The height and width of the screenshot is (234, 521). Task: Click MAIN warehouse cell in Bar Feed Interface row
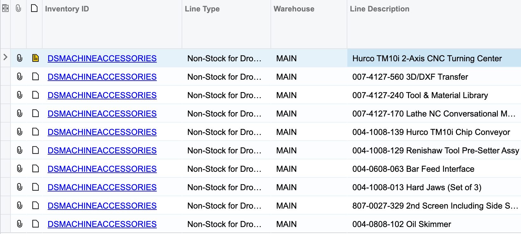pyautogui.click(x=309, y=169)
